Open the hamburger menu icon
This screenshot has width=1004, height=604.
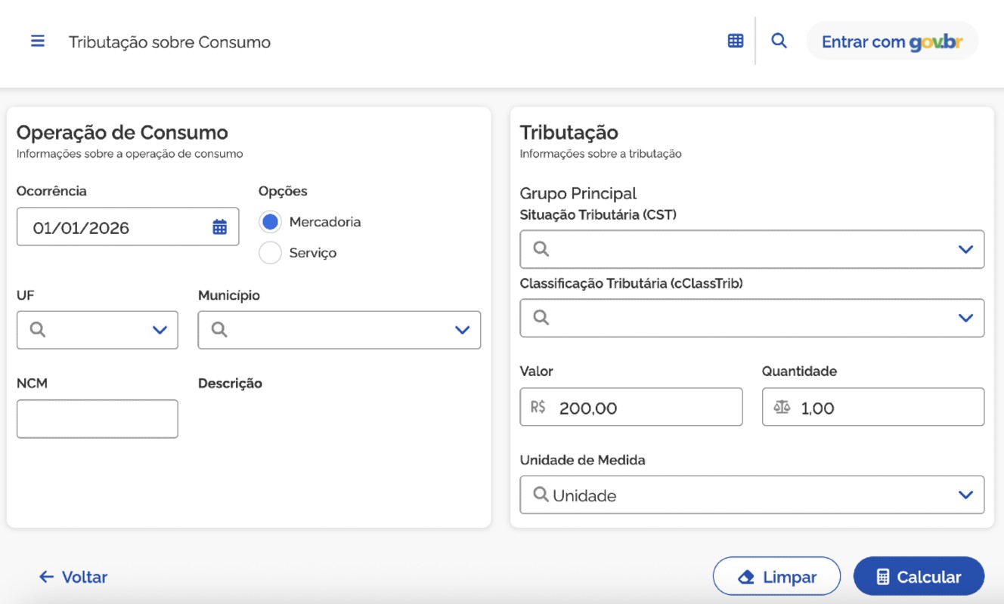(x=38, y=42)
